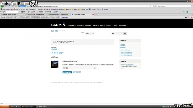Viewport: 193px width, 108px height.
Task: Click the Garmin site search input field
Action: (116, 33)
